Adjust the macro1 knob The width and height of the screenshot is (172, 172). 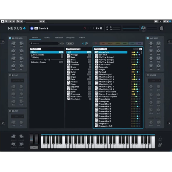click(14, 137)
